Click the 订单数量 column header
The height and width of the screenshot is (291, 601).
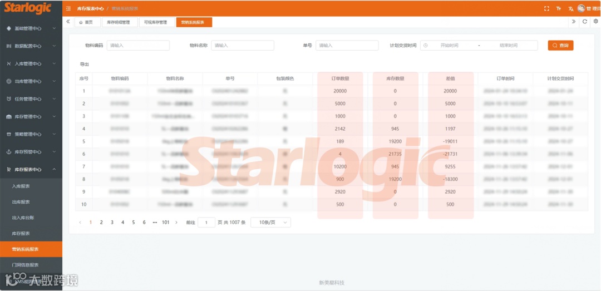(340, 78)
